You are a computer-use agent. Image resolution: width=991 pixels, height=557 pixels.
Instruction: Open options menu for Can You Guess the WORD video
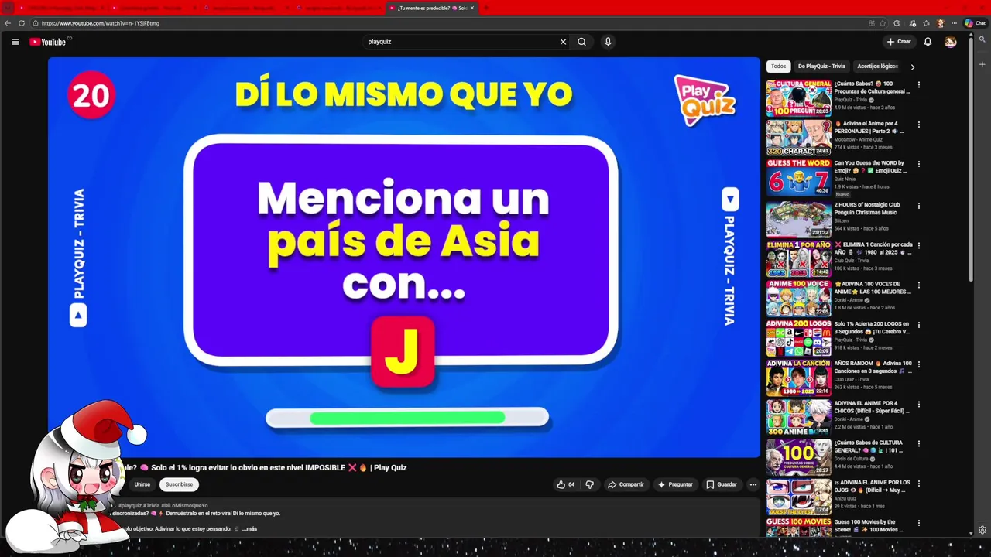click(919, 164)
